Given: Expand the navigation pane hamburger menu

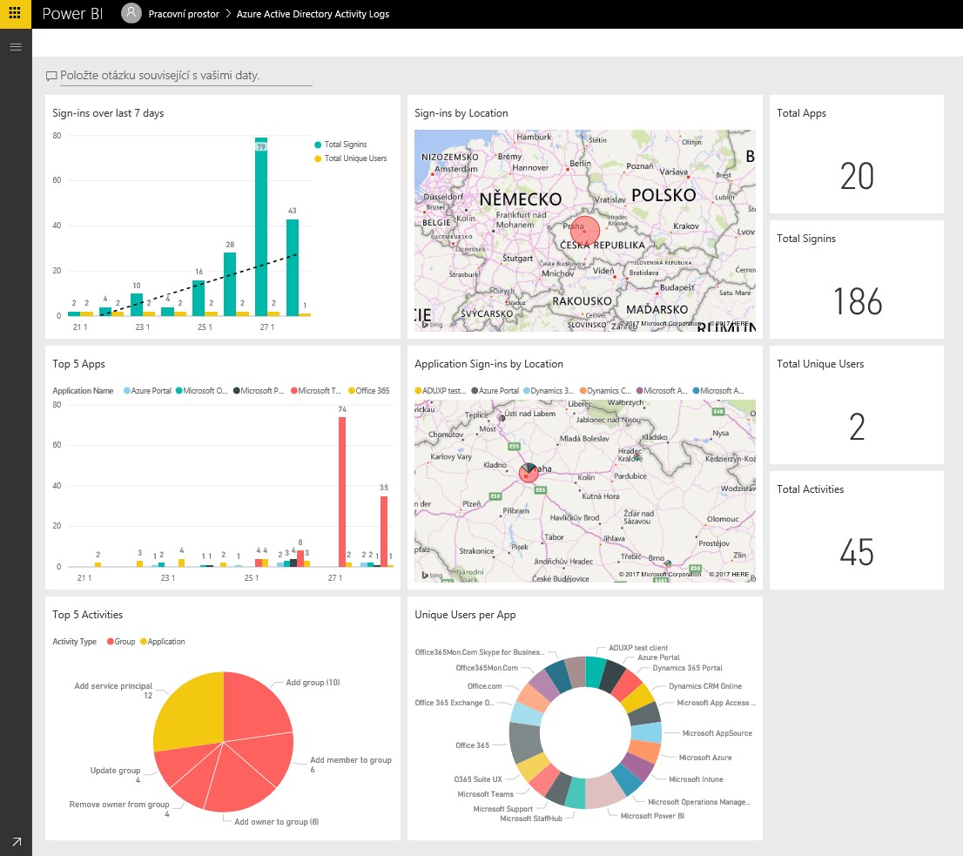Looking at the screenshot, I should click(16, 47).
